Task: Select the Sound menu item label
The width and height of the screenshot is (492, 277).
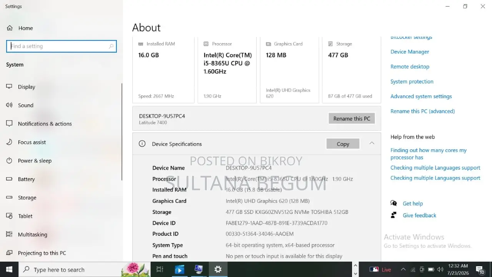Action: [x=26, y=105]
